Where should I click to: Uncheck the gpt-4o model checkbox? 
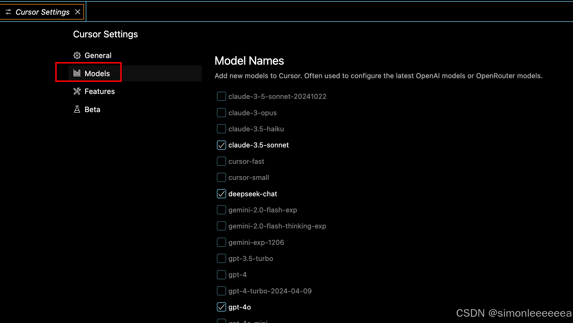[x=221, y=307]
